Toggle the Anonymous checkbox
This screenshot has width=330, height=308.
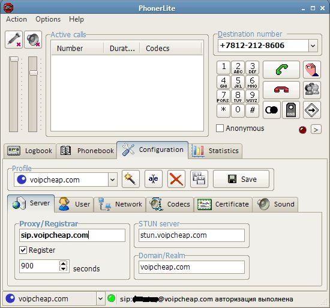tap(220, 128)
